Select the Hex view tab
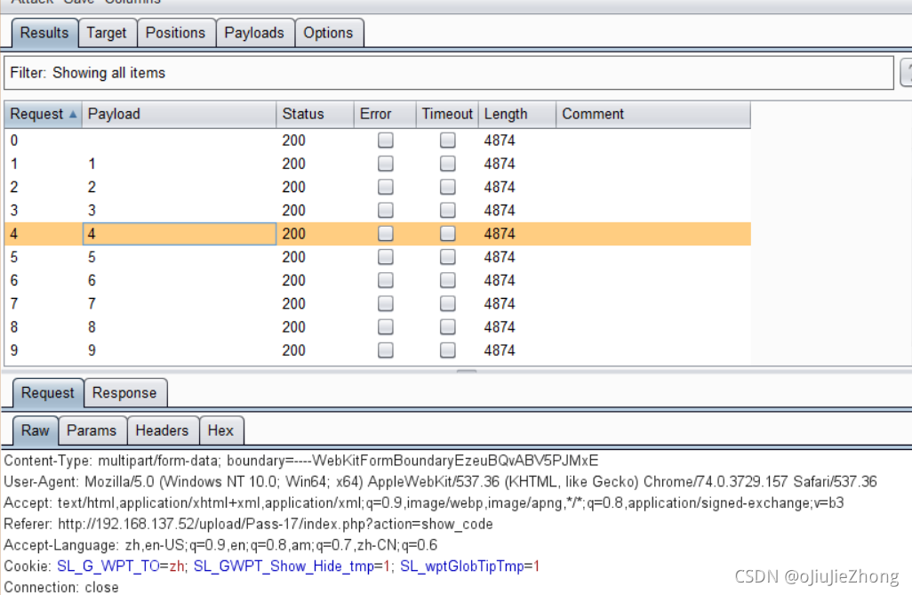 pos(220,430)
